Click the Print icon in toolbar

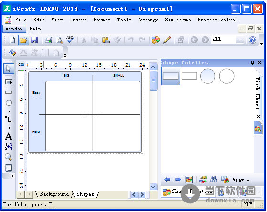pyautogui.click(x=48, y=40)
